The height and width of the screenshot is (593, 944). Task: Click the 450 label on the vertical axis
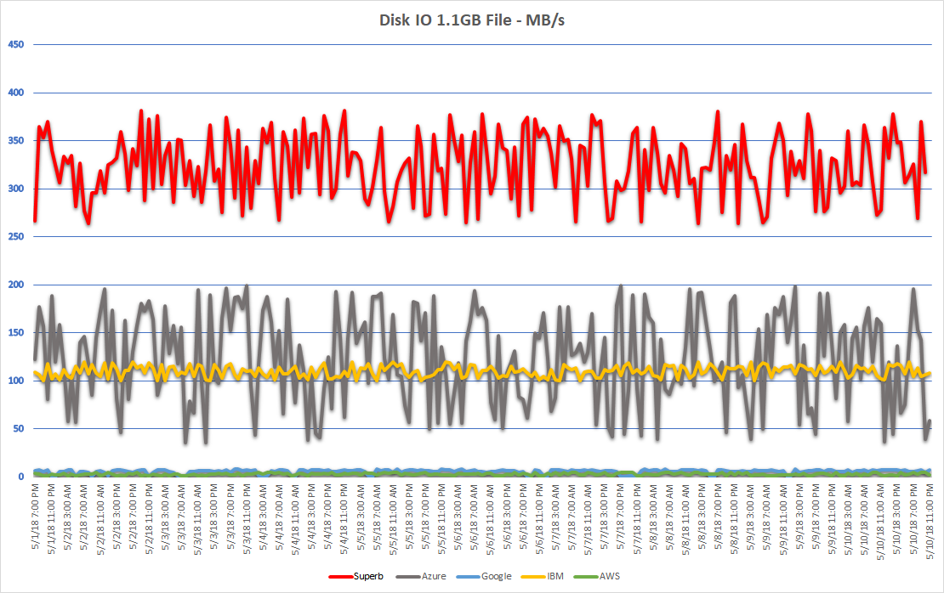tap(14, 44)
